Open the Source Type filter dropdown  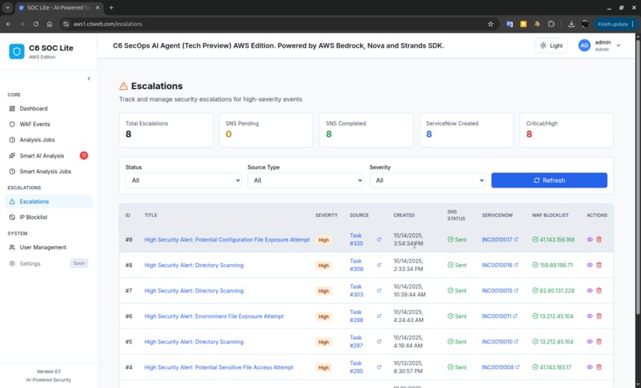305,180
